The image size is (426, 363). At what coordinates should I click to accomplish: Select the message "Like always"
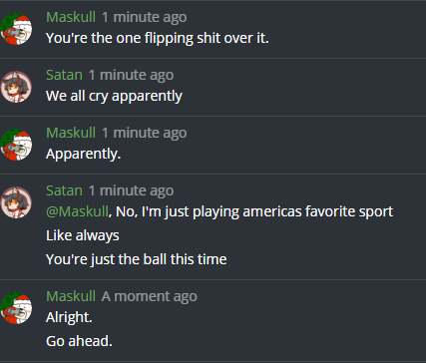click(x=83, y=235)
